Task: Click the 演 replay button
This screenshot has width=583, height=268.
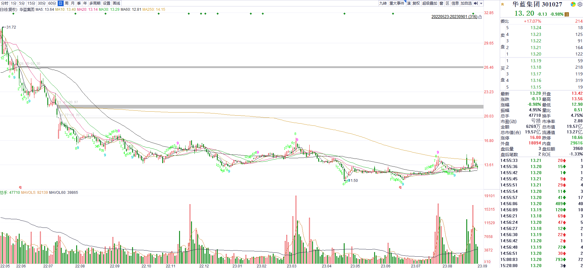Action: tap(409, 3)
